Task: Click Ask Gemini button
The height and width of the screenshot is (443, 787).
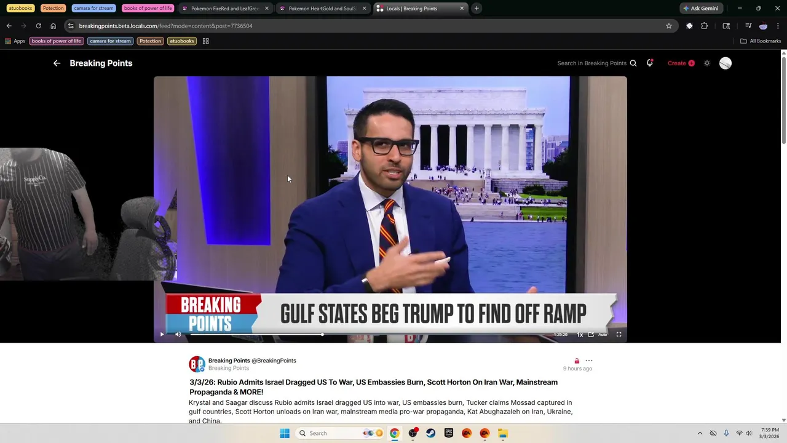Action: tap(701, 9)
